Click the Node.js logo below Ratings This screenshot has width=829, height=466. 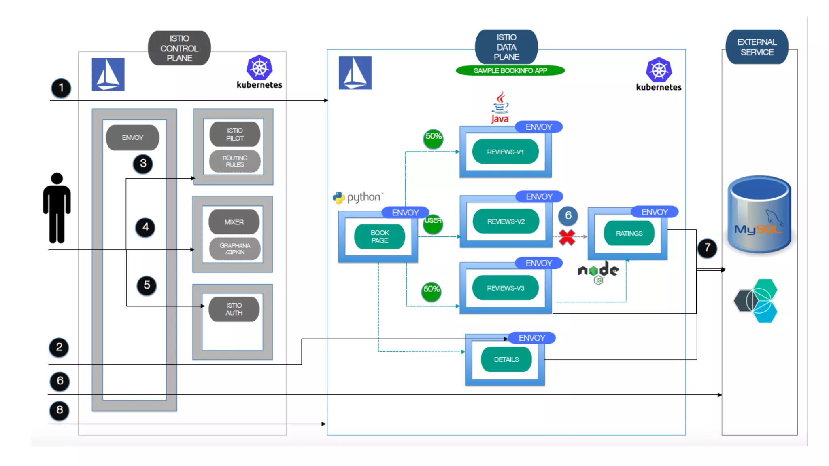[598, 272]
